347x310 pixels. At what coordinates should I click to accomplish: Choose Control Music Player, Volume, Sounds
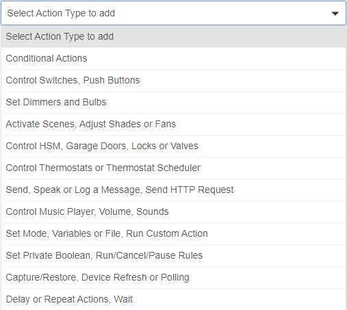click(x=173, y=211)
